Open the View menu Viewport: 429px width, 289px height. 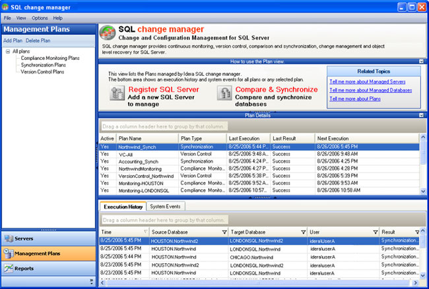(21, 18)
